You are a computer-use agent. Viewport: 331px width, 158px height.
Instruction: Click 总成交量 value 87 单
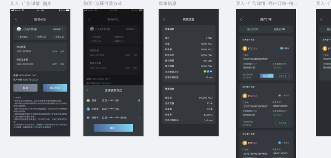point(210,104)
